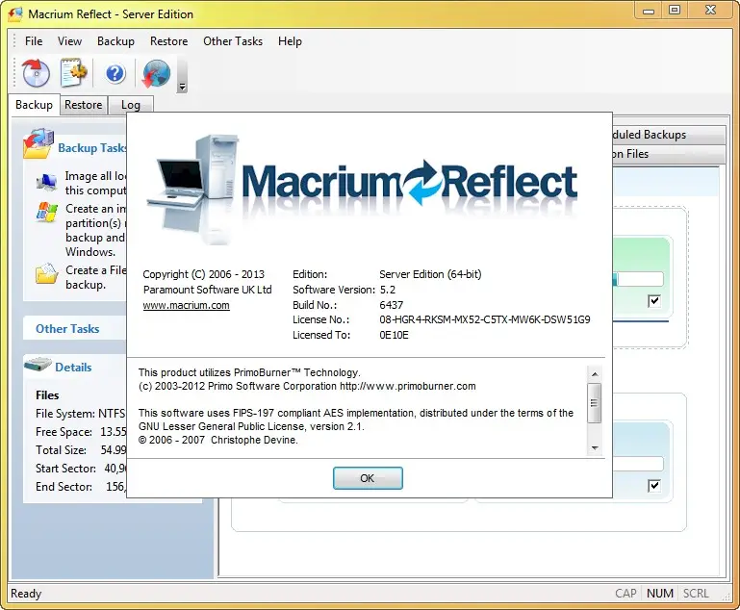
Task: Click the Windows flag image partition icon
Action: coord(47,213)
